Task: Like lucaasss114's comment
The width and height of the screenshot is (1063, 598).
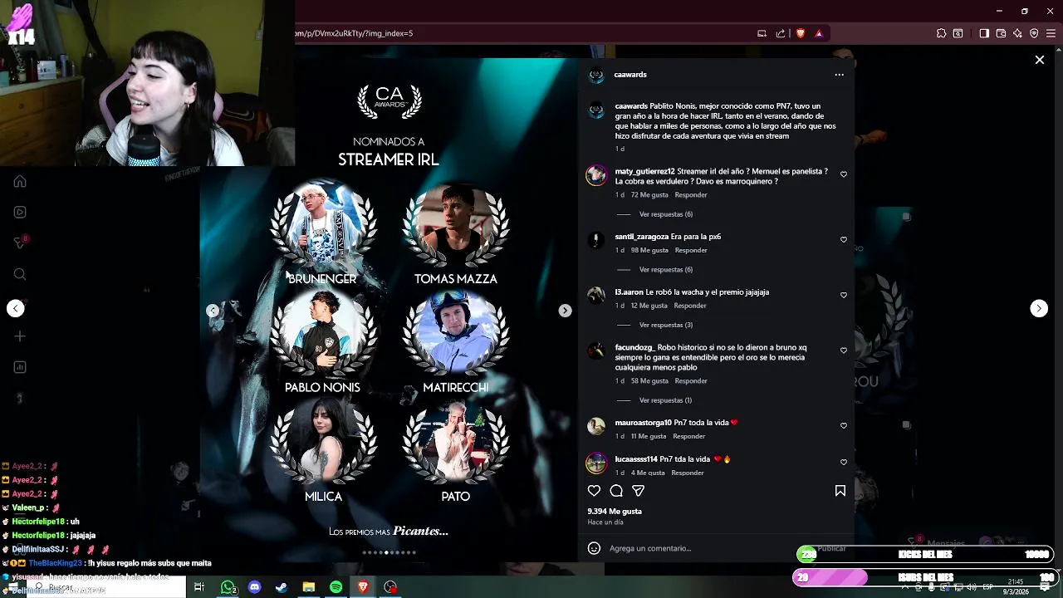Action: click(x=844, y=463)
